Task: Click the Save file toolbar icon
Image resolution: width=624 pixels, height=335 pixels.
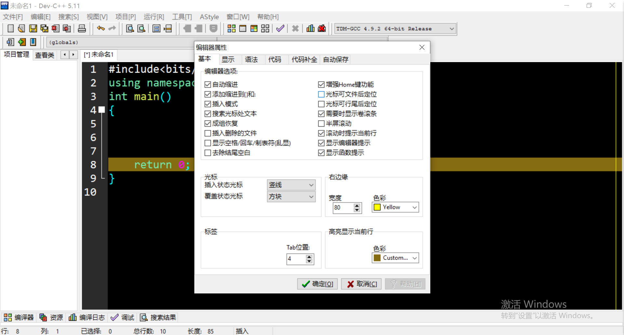Action: click(x=33, y=29)
